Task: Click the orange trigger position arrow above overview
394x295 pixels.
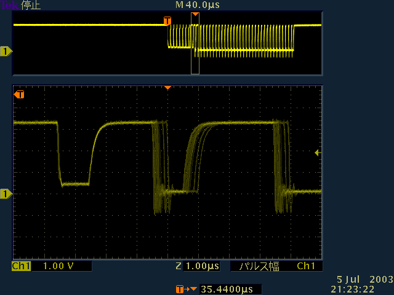Action: [195, 14]
